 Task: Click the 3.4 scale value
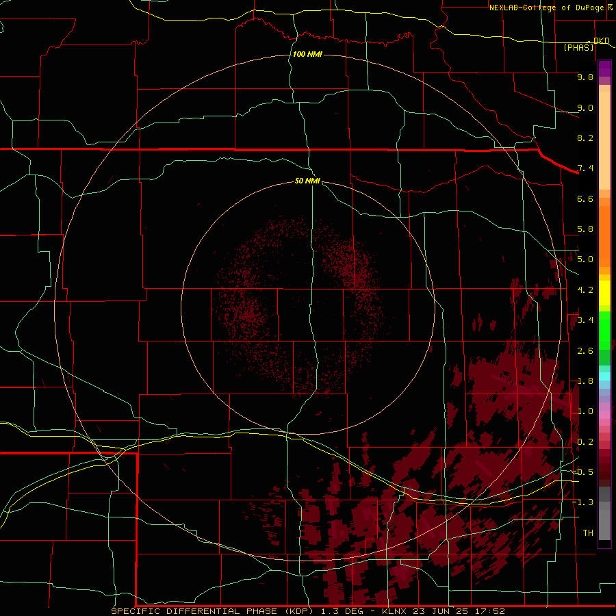click(x=585, y=320)
